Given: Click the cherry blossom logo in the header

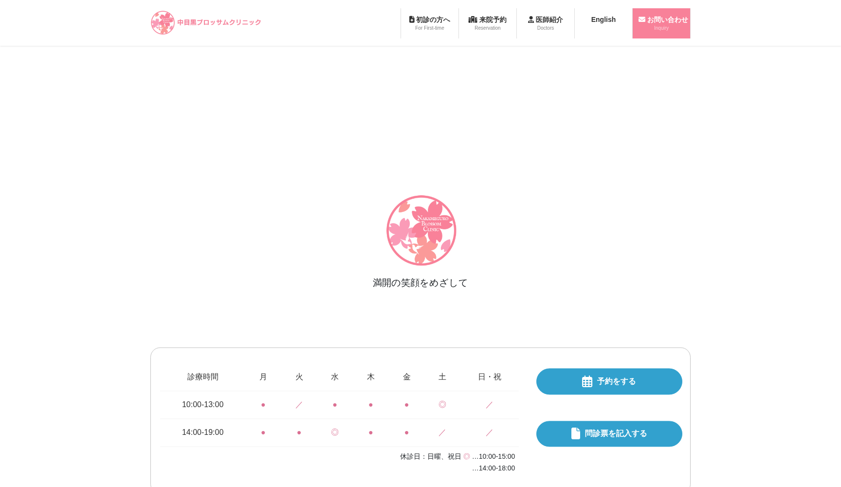Looking at the screenshot, I should coord(163,22).
